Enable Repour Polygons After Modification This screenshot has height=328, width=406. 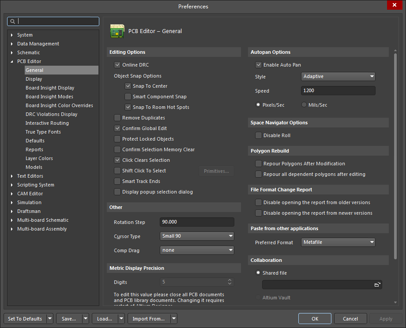tap(259, 164)
